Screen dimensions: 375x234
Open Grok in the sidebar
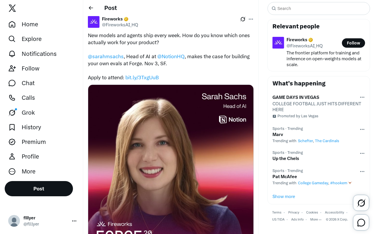click(22, 113)
